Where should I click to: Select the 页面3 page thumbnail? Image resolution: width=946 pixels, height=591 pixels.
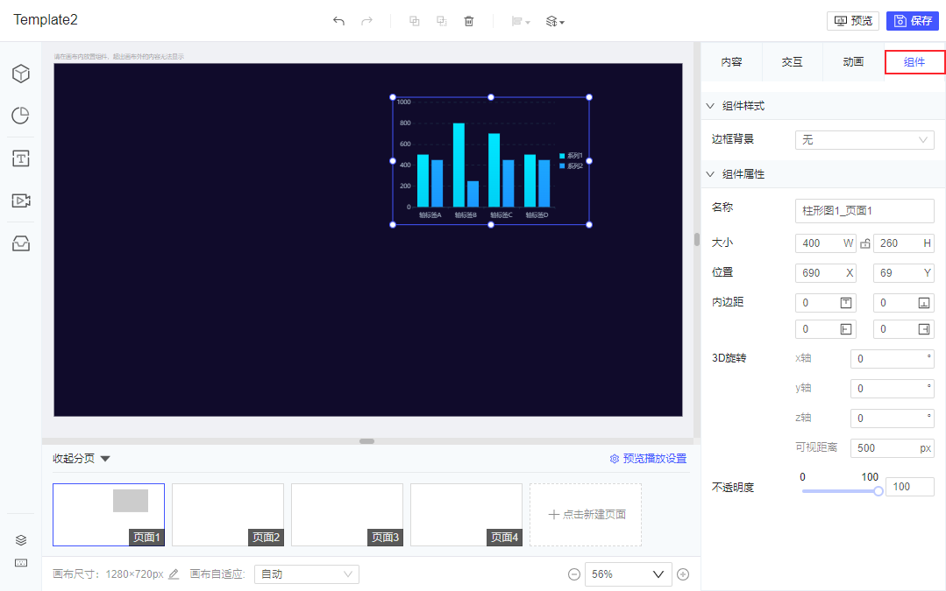pyautogui.click(x=347, y=515)
